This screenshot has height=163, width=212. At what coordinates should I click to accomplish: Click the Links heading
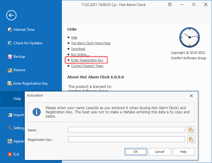coord(72,29)
